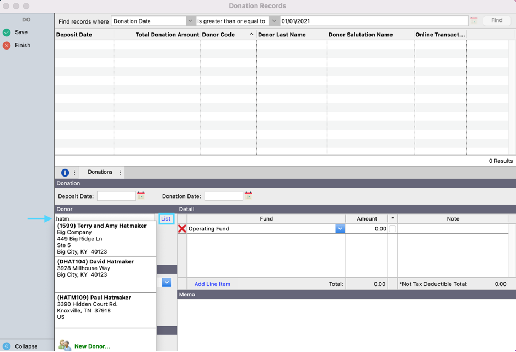Click the Deposit Date input field
Viewport: 516px width, 352px height.
click(116, 196)
